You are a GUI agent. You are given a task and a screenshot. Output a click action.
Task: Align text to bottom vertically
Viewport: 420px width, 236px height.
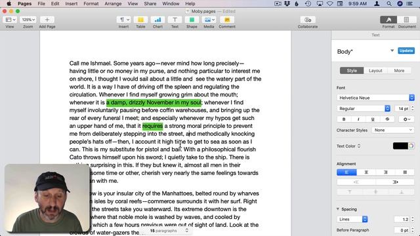[x=401, y=192]
